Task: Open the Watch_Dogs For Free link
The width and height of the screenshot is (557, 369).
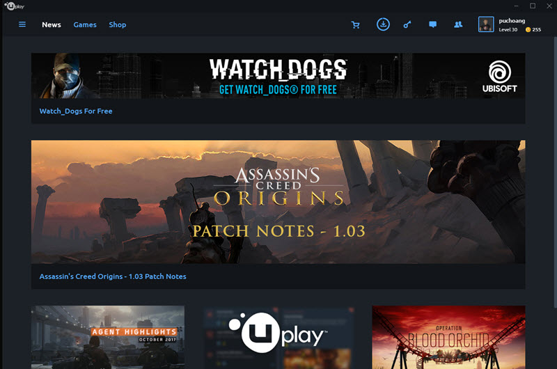Action: tap(76, 111)
